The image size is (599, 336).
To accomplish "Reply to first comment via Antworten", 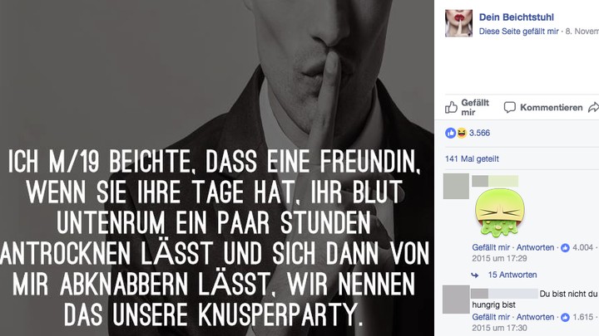I will pos(535,247).
